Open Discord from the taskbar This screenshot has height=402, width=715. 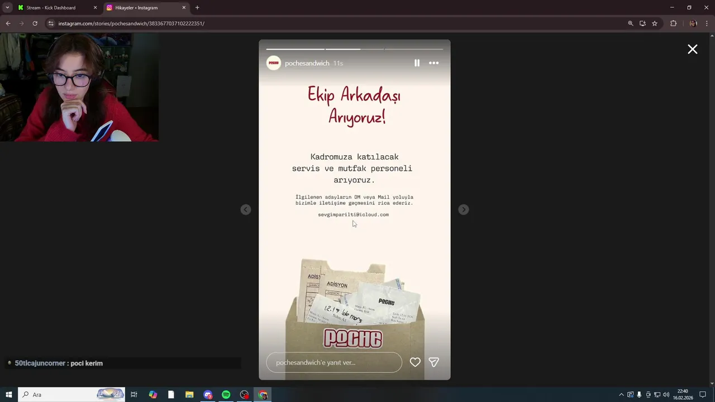click(x=208, y=395)
